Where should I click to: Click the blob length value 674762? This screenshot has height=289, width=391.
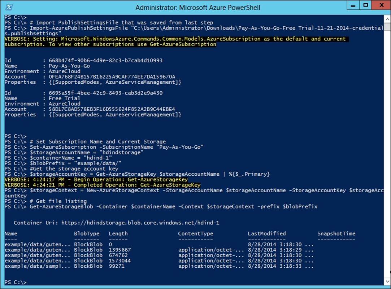tap(118, 255)
